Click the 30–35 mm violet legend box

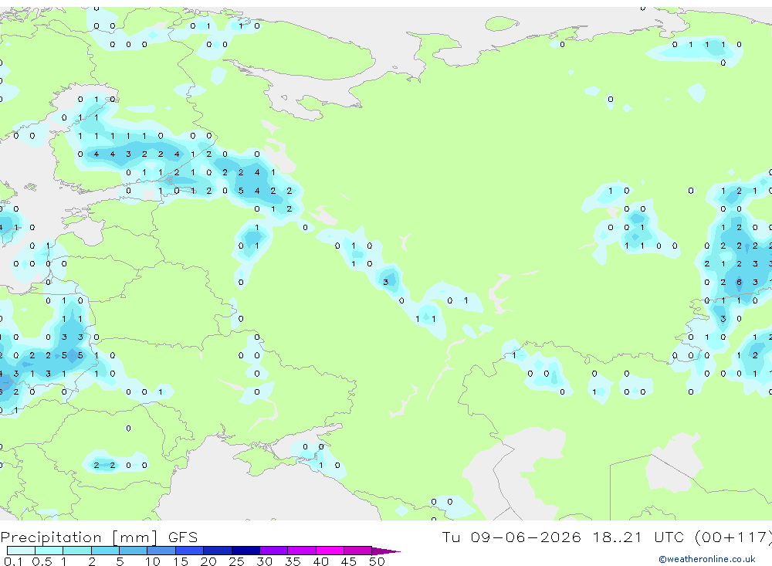click(x=274, y=551)
